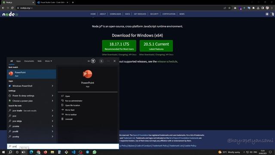Viewport: 275px width, 155px height.
Task: Open the Chrome profile avatar
Action: pyautogui.click(x=267, y=8)
